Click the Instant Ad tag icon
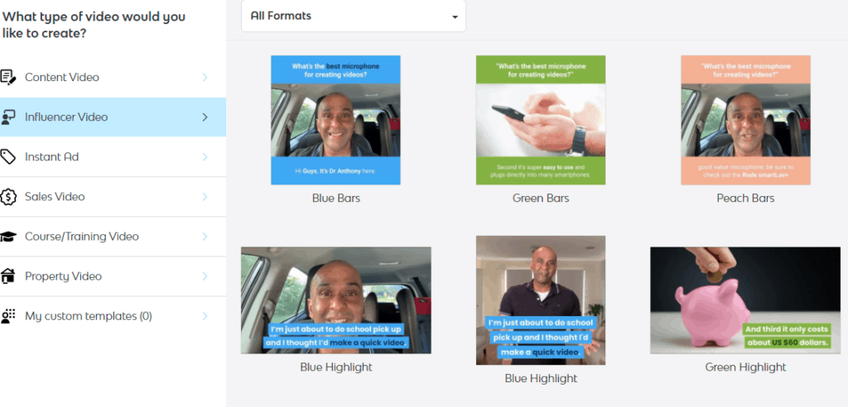848x407 pixels. [7, 156]
